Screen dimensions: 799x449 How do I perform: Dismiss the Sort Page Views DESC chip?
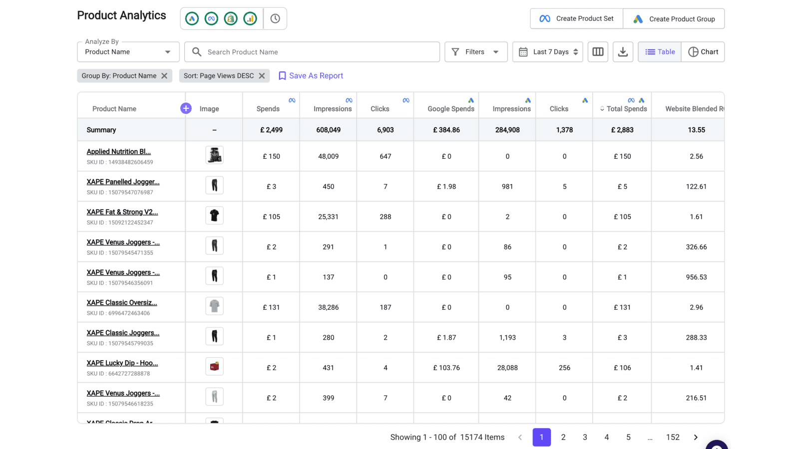(262, 75)
